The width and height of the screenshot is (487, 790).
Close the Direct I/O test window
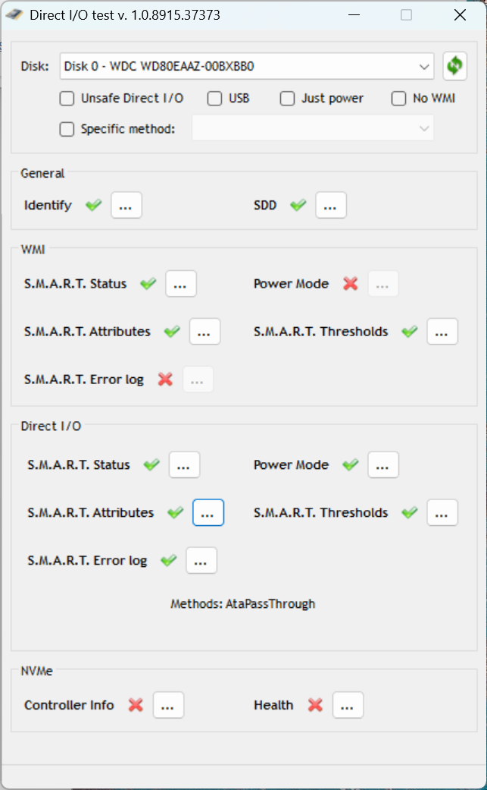[460, 15]
